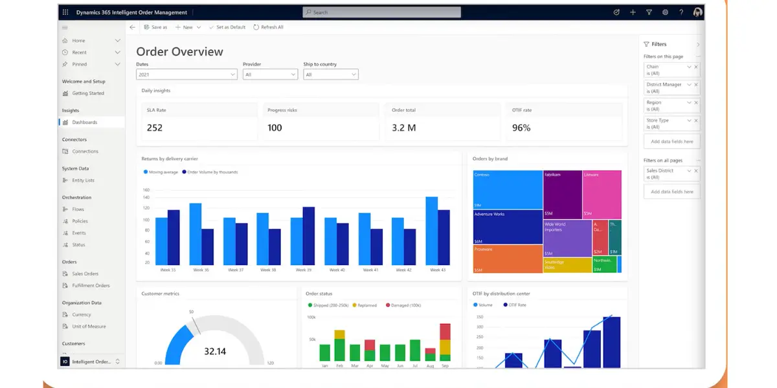Screen dimensions: 777x388
Task: Remove the Region filter with its X
Action: 696,102
